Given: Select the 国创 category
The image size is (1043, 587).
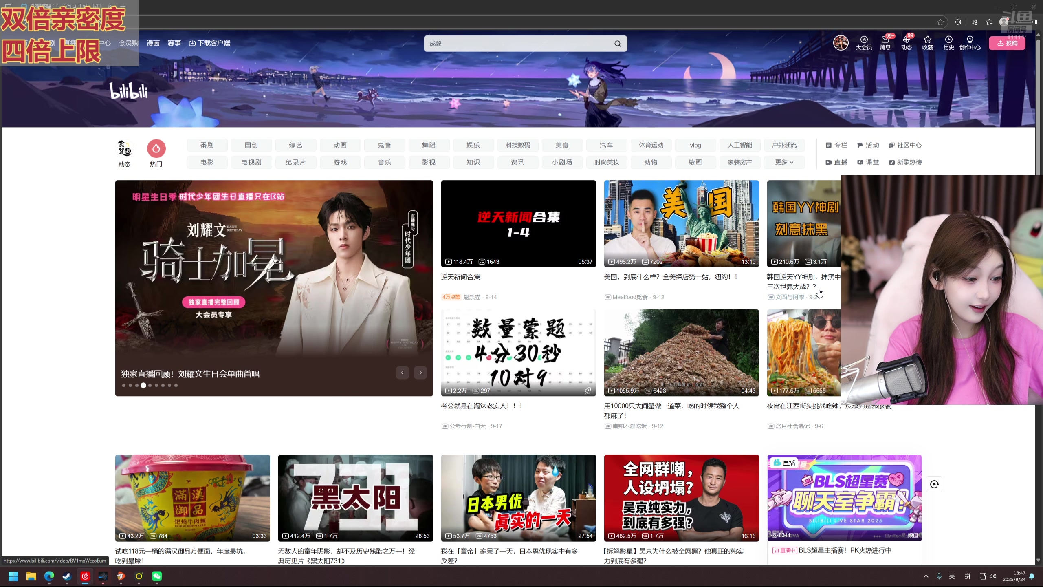Looking at the screenshot, I should [251, 145].
